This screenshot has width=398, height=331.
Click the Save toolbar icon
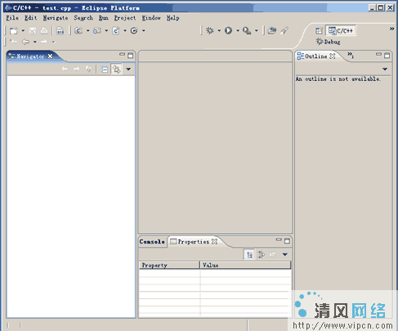[x=33, y=31]
